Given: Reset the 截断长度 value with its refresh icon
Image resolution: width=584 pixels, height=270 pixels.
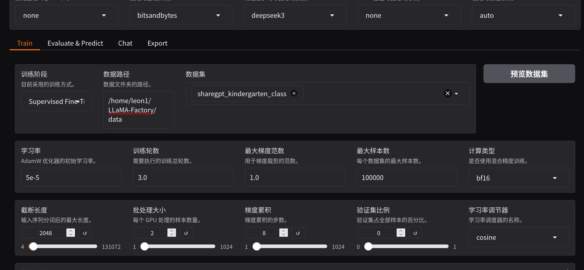Looking at the screenshot, I should point(85,233).
